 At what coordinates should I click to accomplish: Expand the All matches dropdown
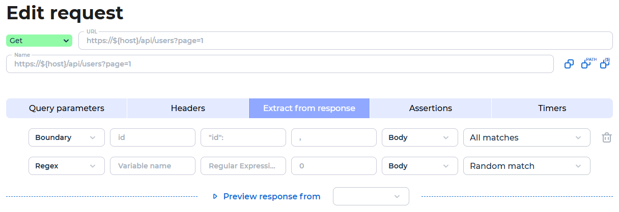tap(527, 137)
